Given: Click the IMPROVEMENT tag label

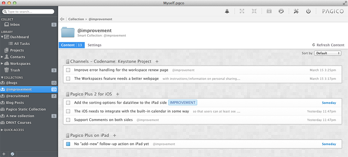Looking at the screenshot, I should click(x=183, y=103).
